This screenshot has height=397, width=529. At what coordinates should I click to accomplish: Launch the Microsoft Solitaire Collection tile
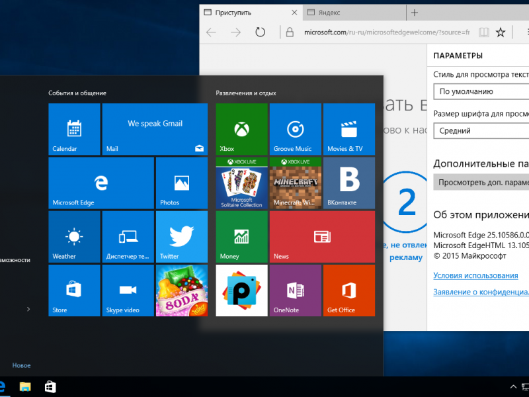click(x=241, y=183)
